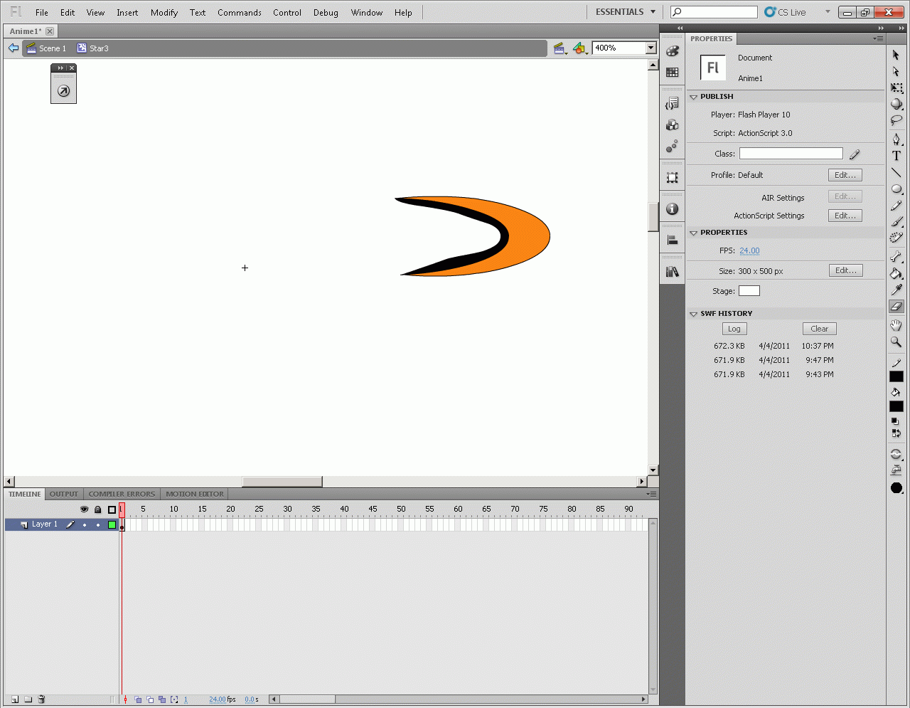Select the Pen tool
This screenshot has height=708, width=910.
(x=896, y=139)
